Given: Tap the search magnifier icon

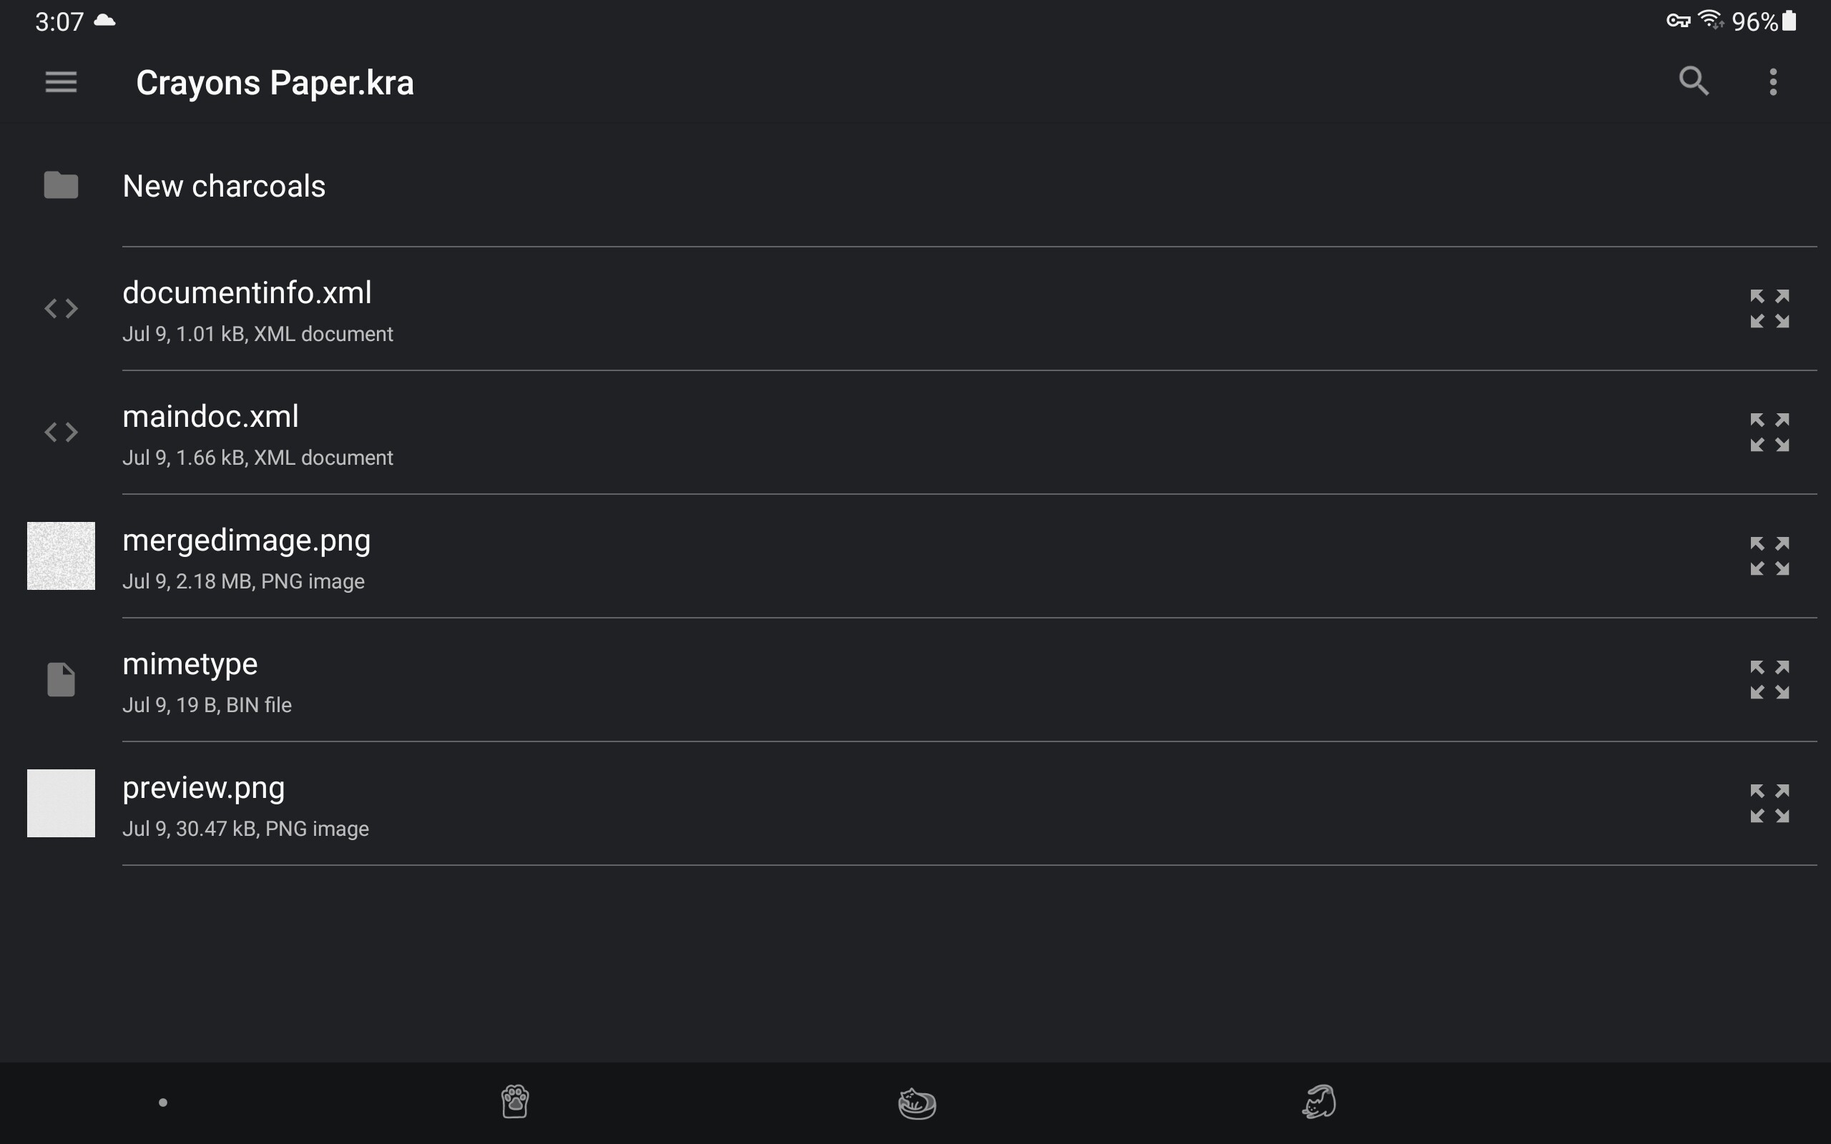Looking at the screenshot, I should pos(1693,82).
